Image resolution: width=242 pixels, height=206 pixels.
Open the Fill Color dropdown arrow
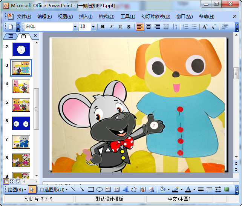(168, 190)
